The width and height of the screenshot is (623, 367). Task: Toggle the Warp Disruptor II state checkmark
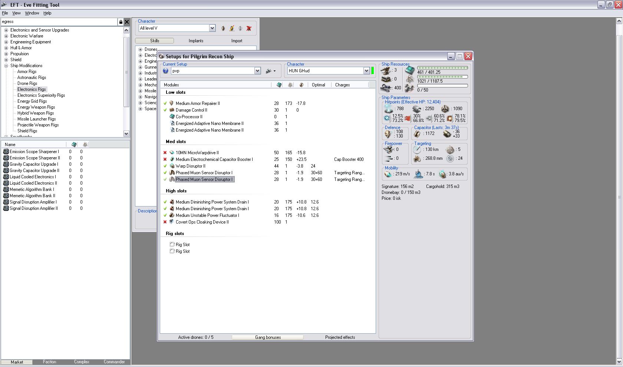(x=165, y=166)
